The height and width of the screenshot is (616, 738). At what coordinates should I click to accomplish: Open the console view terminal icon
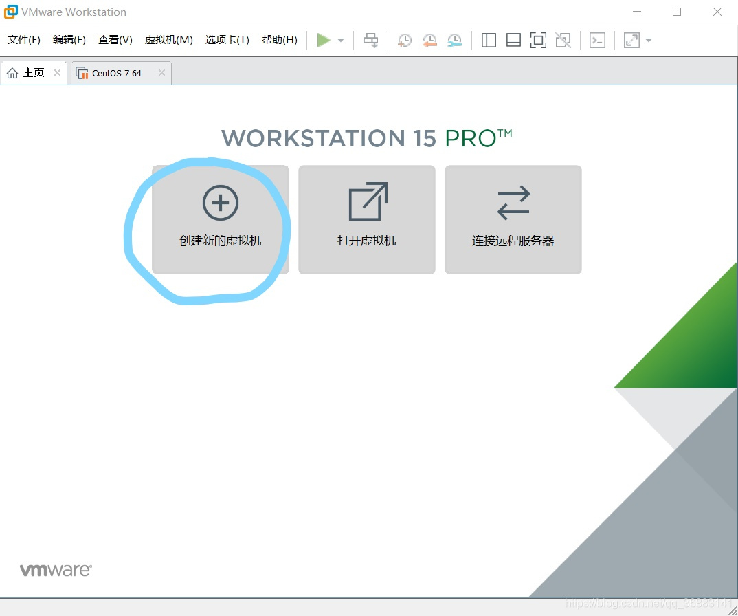point(597,40)
